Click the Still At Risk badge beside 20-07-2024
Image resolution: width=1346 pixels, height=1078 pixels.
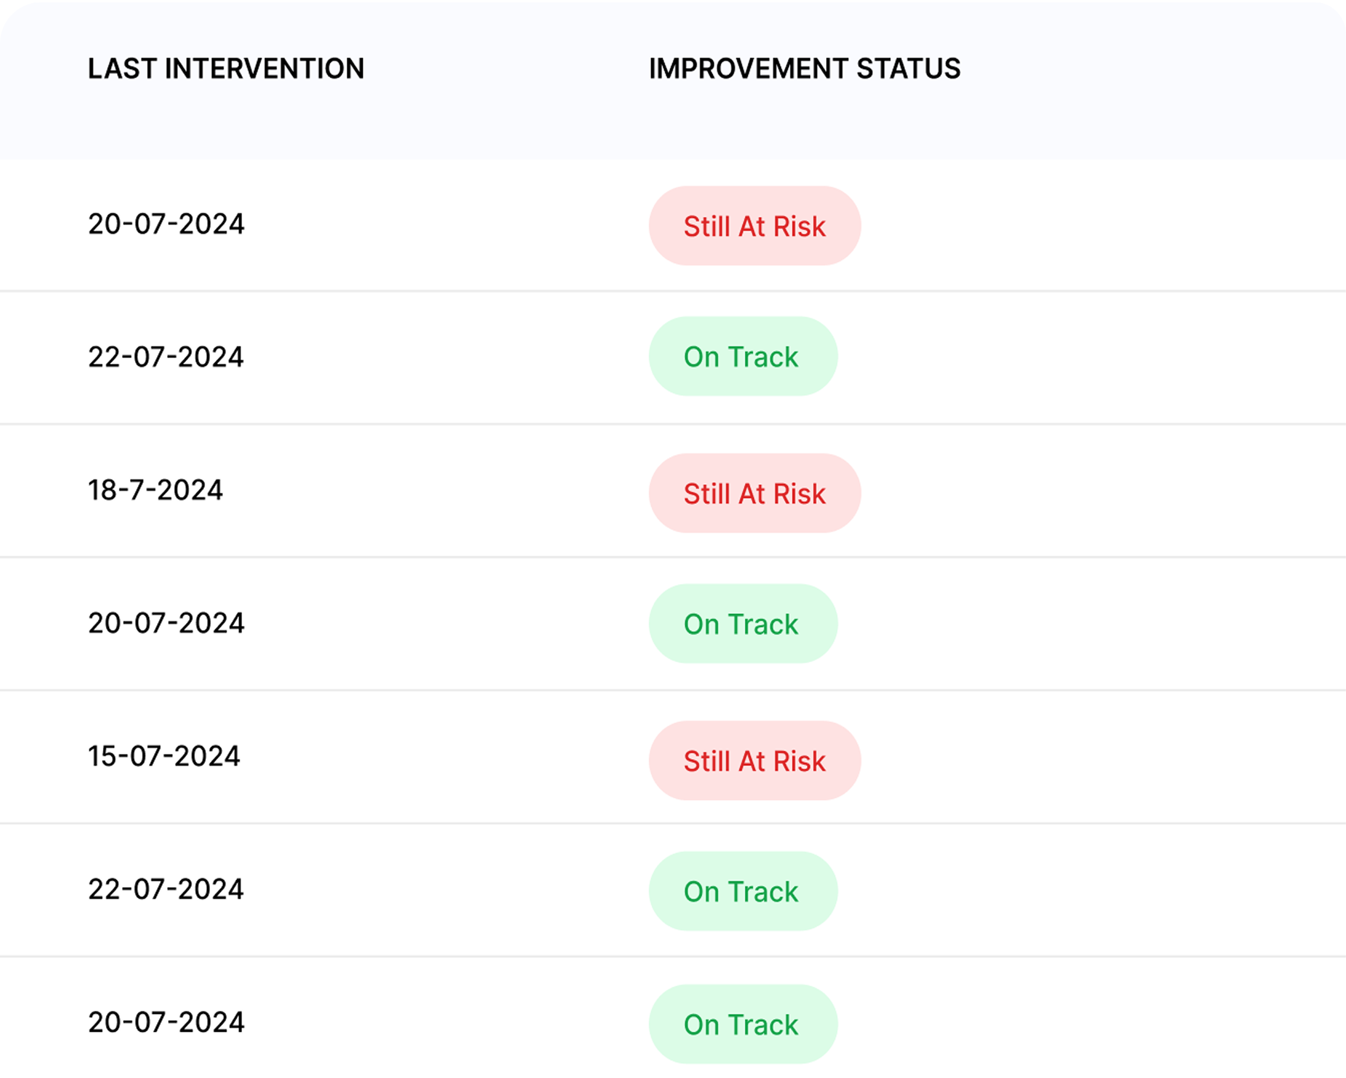point(754,226)
